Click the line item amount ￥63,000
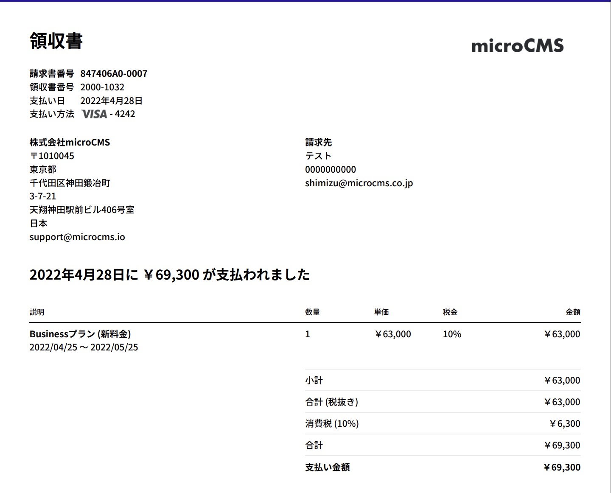The height and width of the screenshot is (493, 611). coord(562,334)
